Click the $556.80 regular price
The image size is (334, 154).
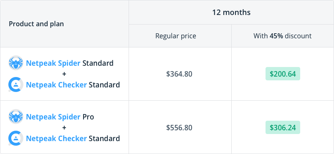pos(179,128)
